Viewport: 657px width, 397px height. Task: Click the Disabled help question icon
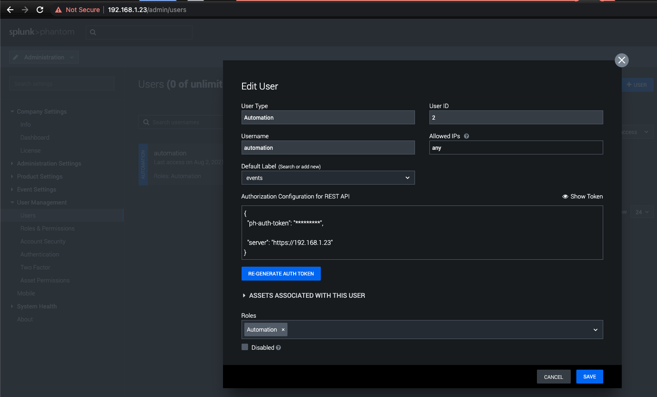(x=278, y=348)
